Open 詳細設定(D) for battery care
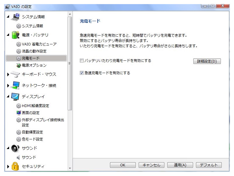The width and height of the screenshot is (234, 176). coord(207,61)
